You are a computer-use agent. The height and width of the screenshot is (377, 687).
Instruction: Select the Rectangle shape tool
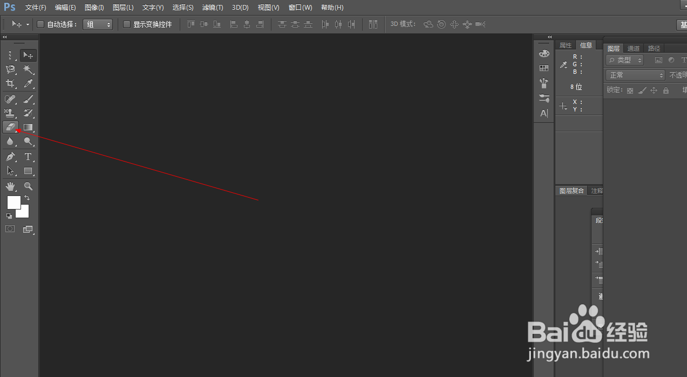point(28,171)
